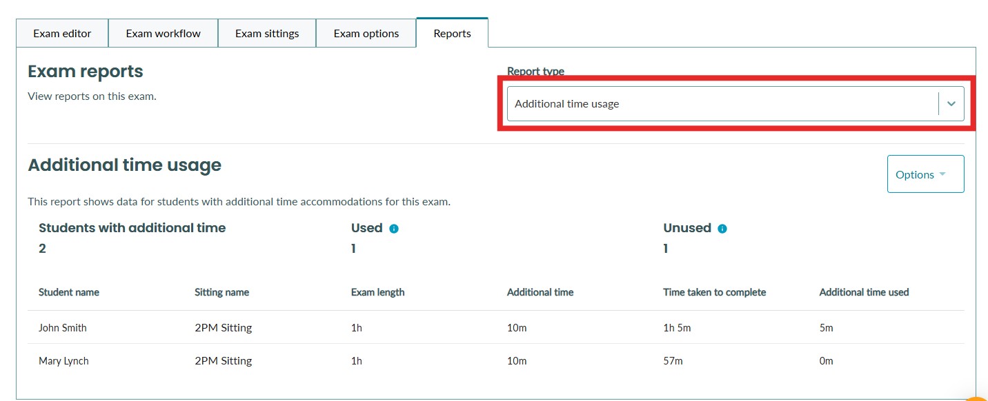This screenshot has width=988, height=401.
Task: Open the Report type combo box
Action: (735, 104)
